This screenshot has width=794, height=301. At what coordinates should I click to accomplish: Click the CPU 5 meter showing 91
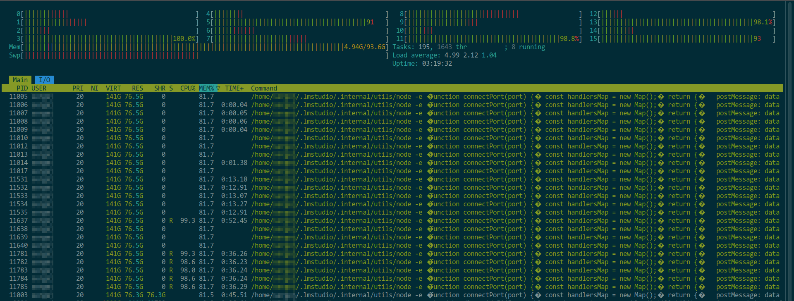297,22
